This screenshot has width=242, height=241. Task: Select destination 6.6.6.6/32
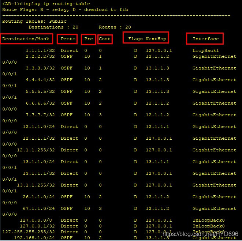pyautogui.click(x=40, y=103)
